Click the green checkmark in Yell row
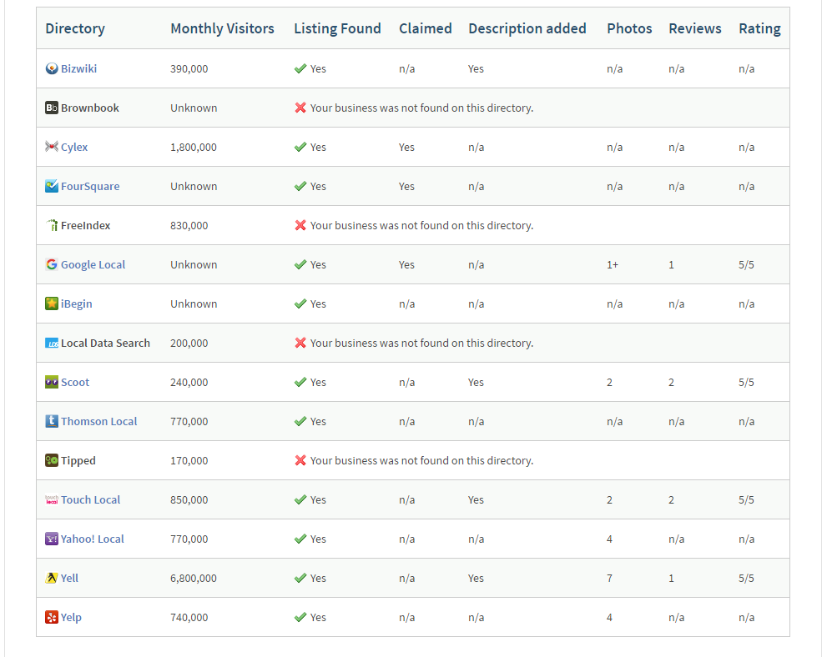 coord(300,578)
